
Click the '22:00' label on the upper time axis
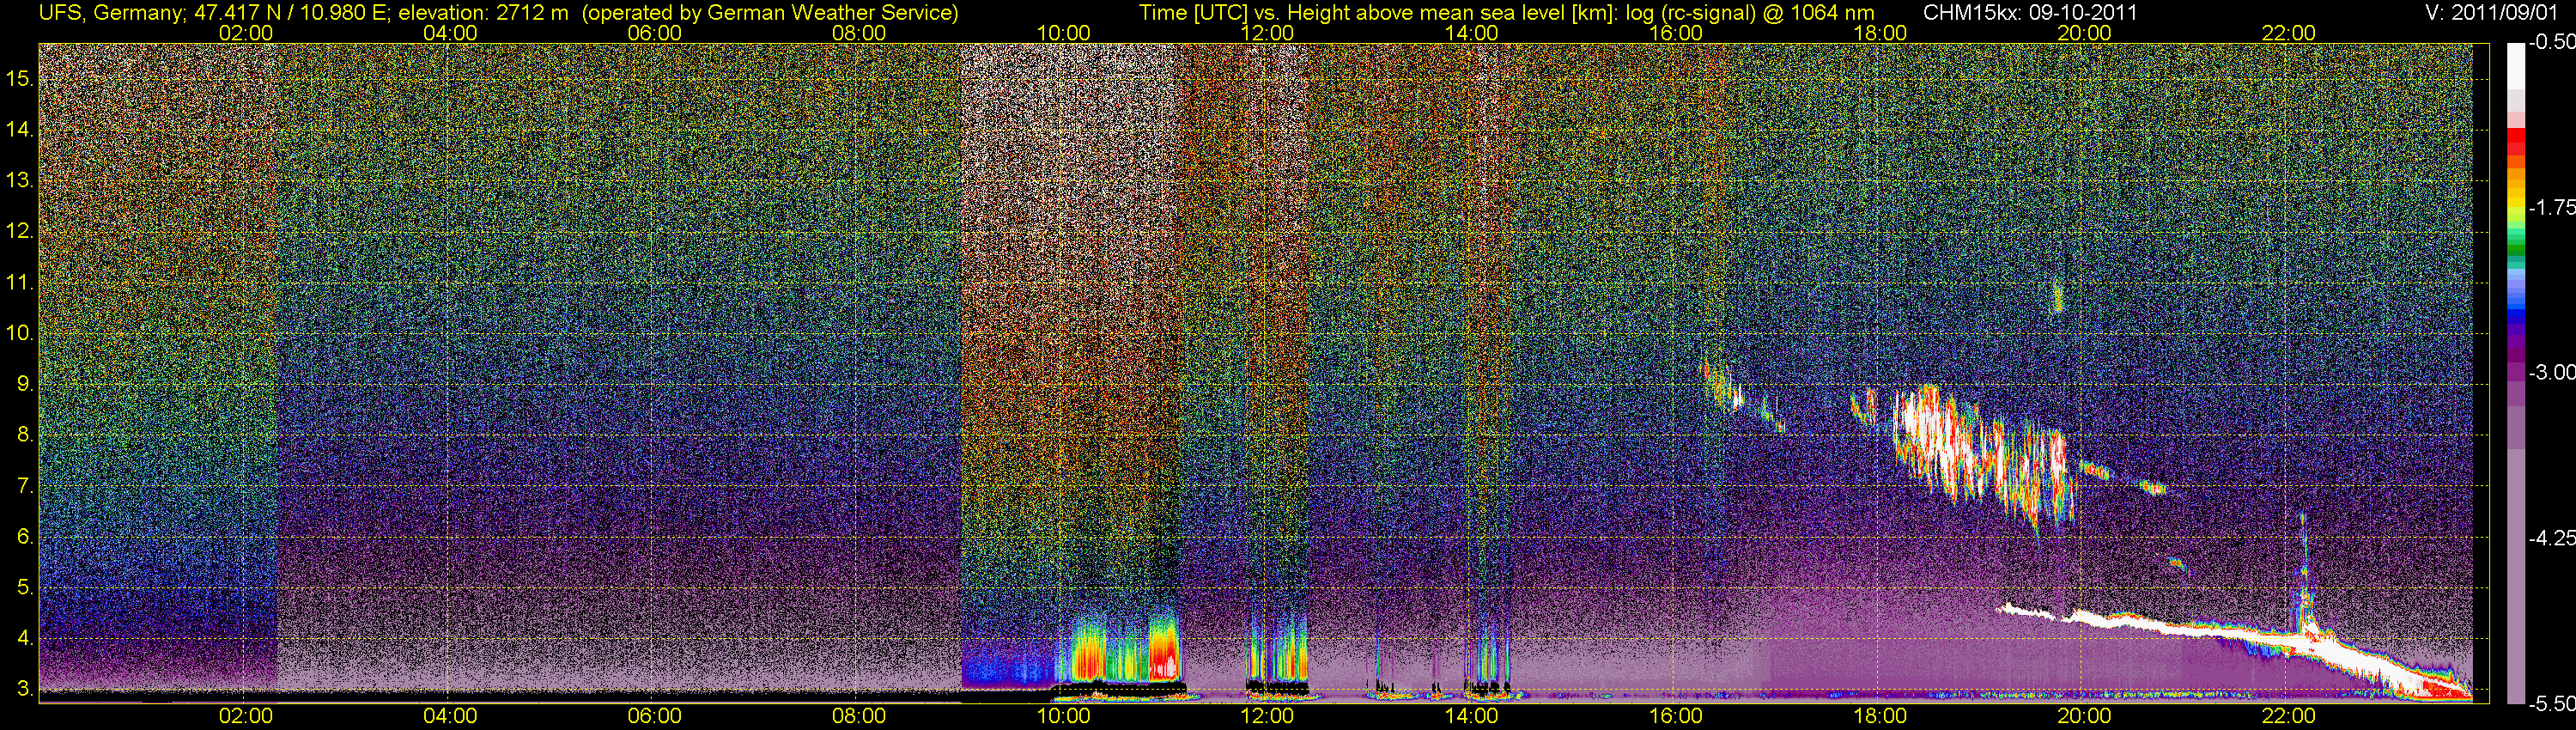tap(2289, 33)
